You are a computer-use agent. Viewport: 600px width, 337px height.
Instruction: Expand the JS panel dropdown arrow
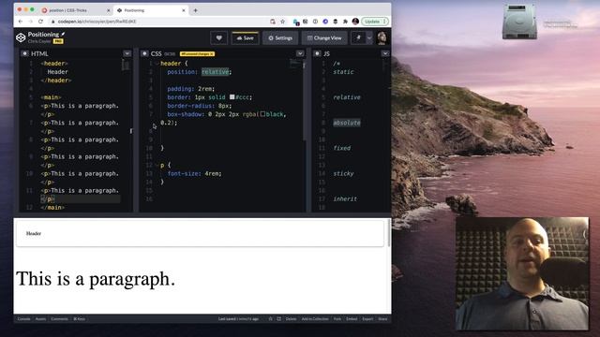[x=385, y=54]
